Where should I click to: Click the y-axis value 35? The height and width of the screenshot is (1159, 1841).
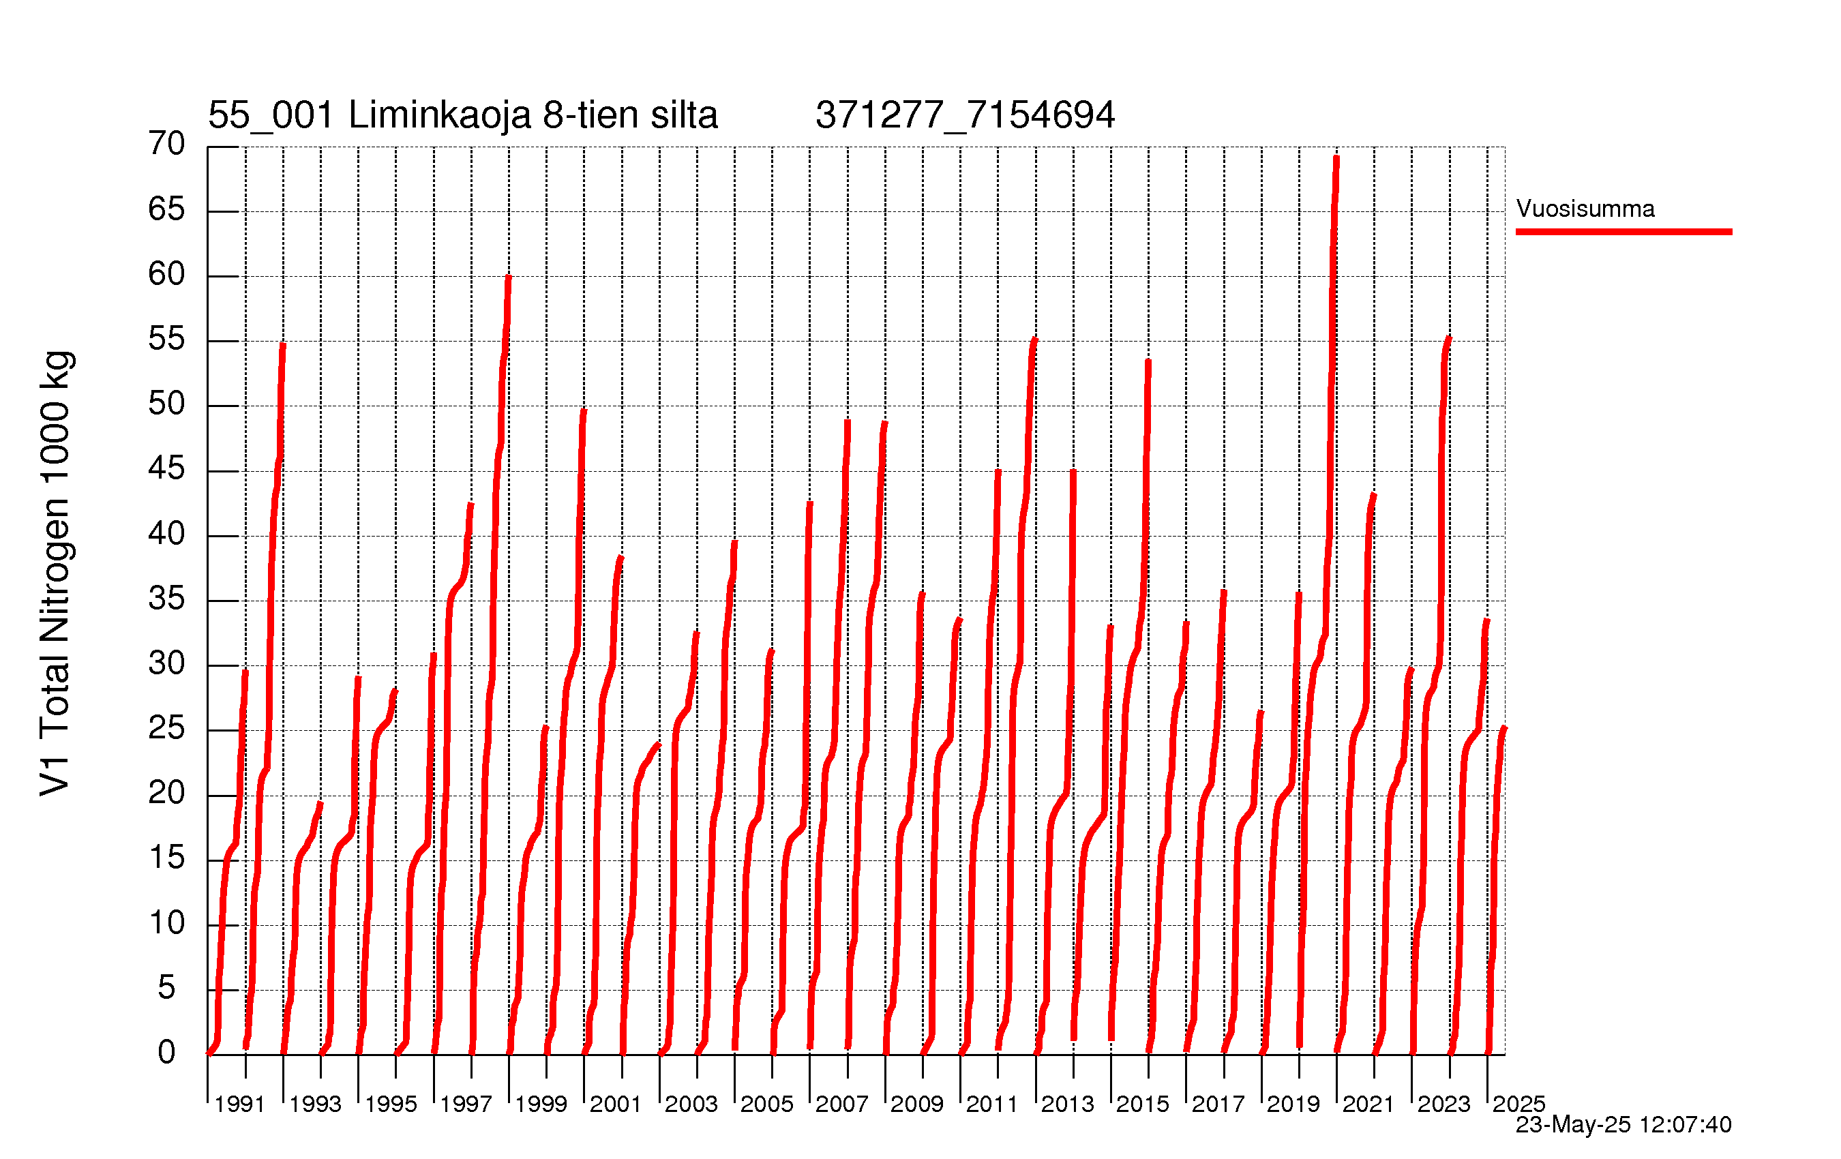(166, 598)
